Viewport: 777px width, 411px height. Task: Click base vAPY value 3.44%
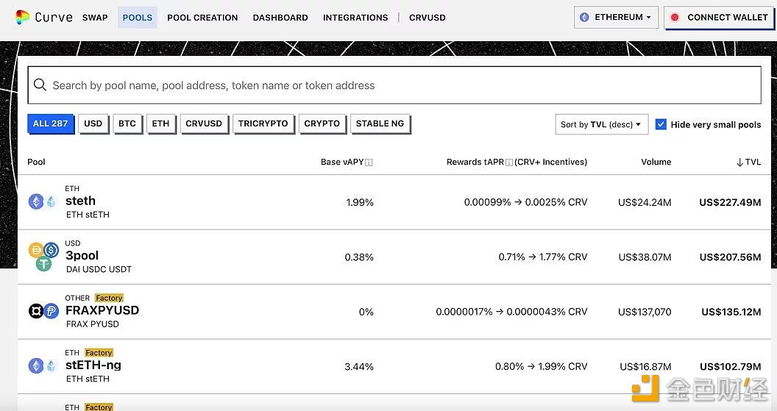coord(359,367)
